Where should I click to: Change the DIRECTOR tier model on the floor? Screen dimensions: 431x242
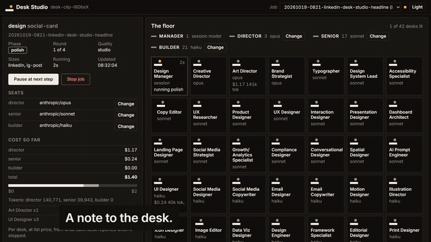tap(294, 36)
